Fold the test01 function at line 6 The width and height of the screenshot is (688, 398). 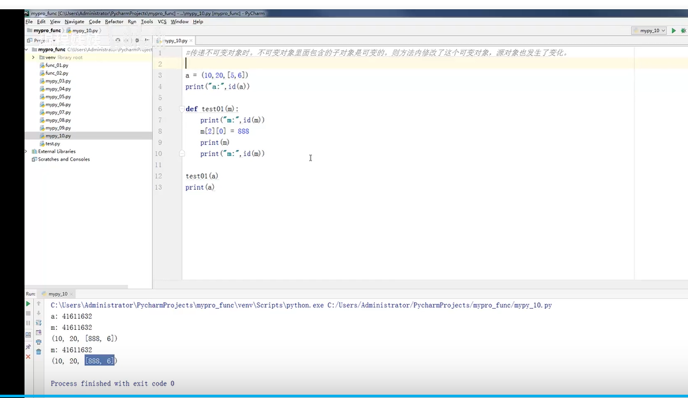[181, 108]
